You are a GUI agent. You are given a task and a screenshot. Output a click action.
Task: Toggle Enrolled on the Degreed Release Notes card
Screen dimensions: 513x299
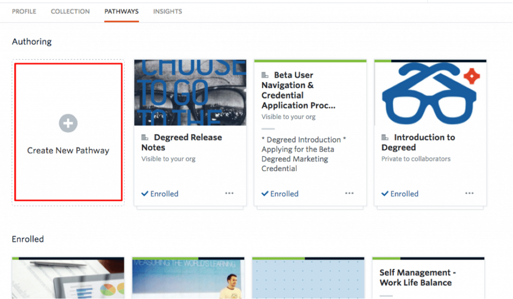click(160, 193)
